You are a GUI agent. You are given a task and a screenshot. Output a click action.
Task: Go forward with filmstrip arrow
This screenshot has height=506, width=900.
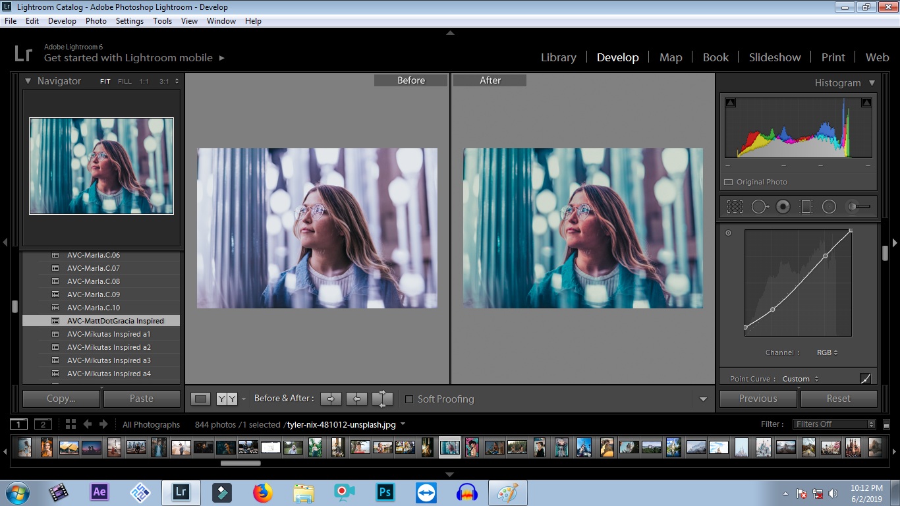104,424
